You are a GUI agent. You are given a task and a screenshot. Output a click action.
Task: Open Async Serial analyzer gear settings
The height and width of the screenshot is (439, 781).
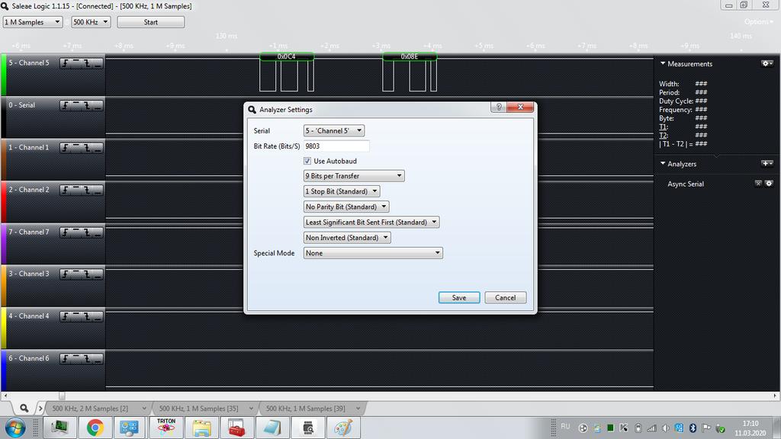click(x=769, y=184)
